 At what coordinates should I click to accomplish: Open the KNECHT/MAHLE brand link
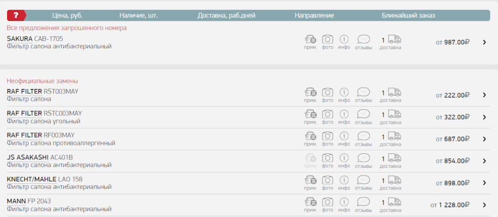[x=32, y=179]
